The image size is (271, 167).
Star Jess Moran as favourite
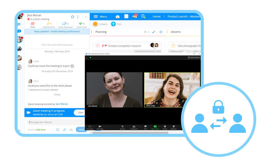click(72, 17)
